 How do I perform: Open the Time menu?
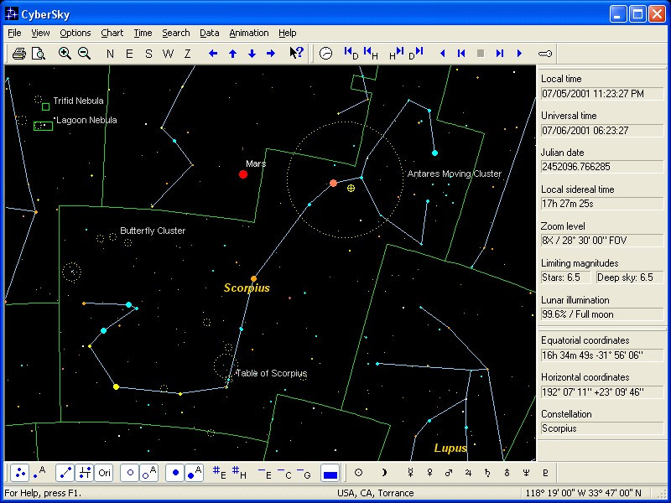point(143,33)
